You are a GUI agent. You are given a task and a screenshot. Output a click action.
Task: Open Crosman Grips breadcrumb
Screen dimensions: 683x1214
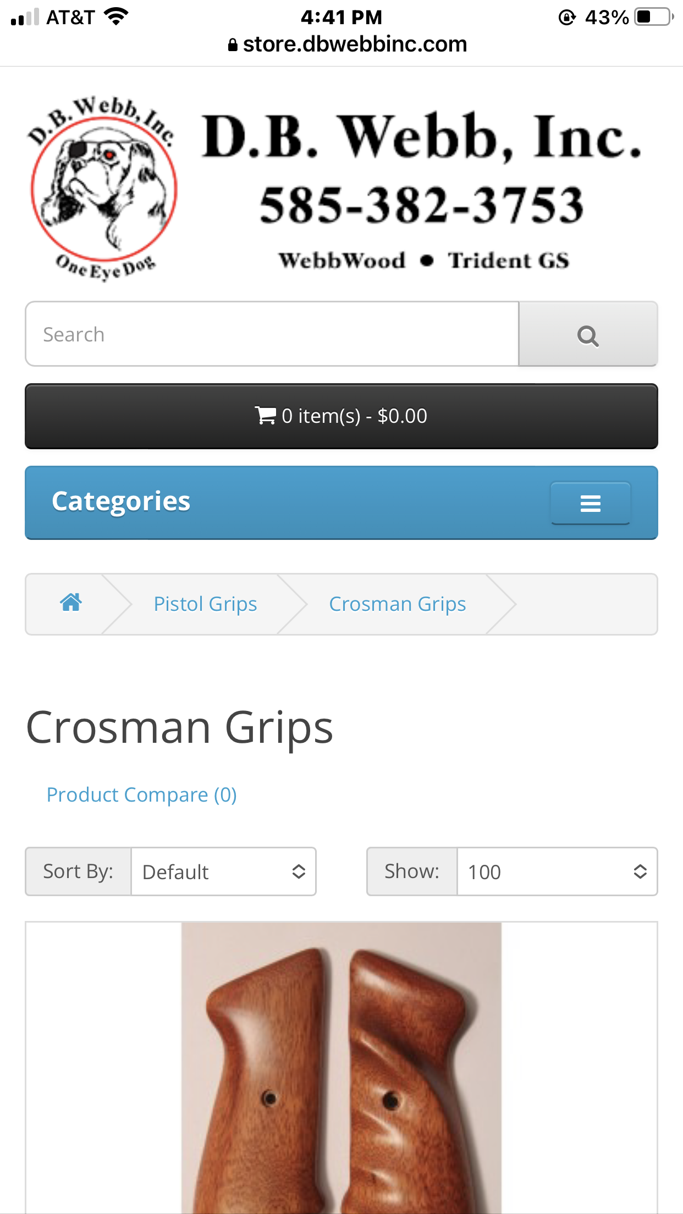398,604
